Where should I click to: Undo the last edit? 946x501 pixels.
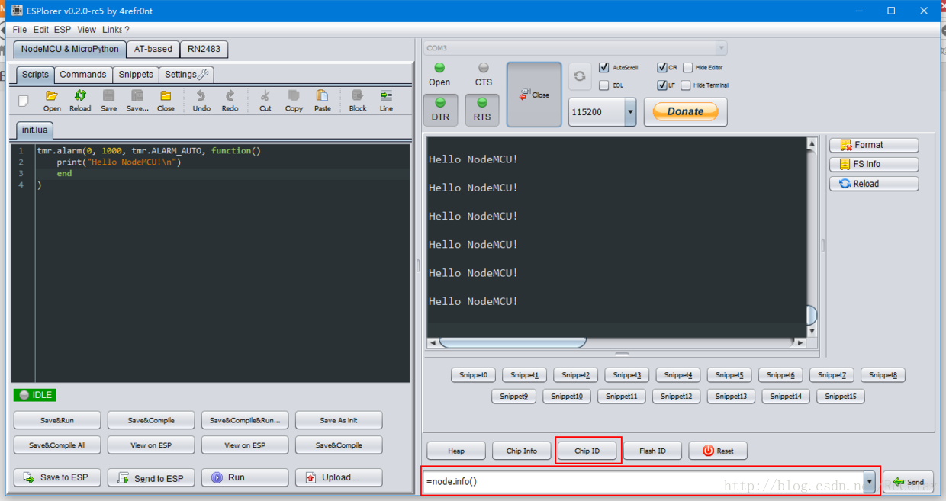click(x=201, y=100)
